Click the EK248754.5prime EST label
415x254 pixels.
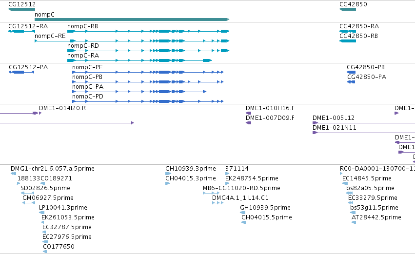click(252, 178)
